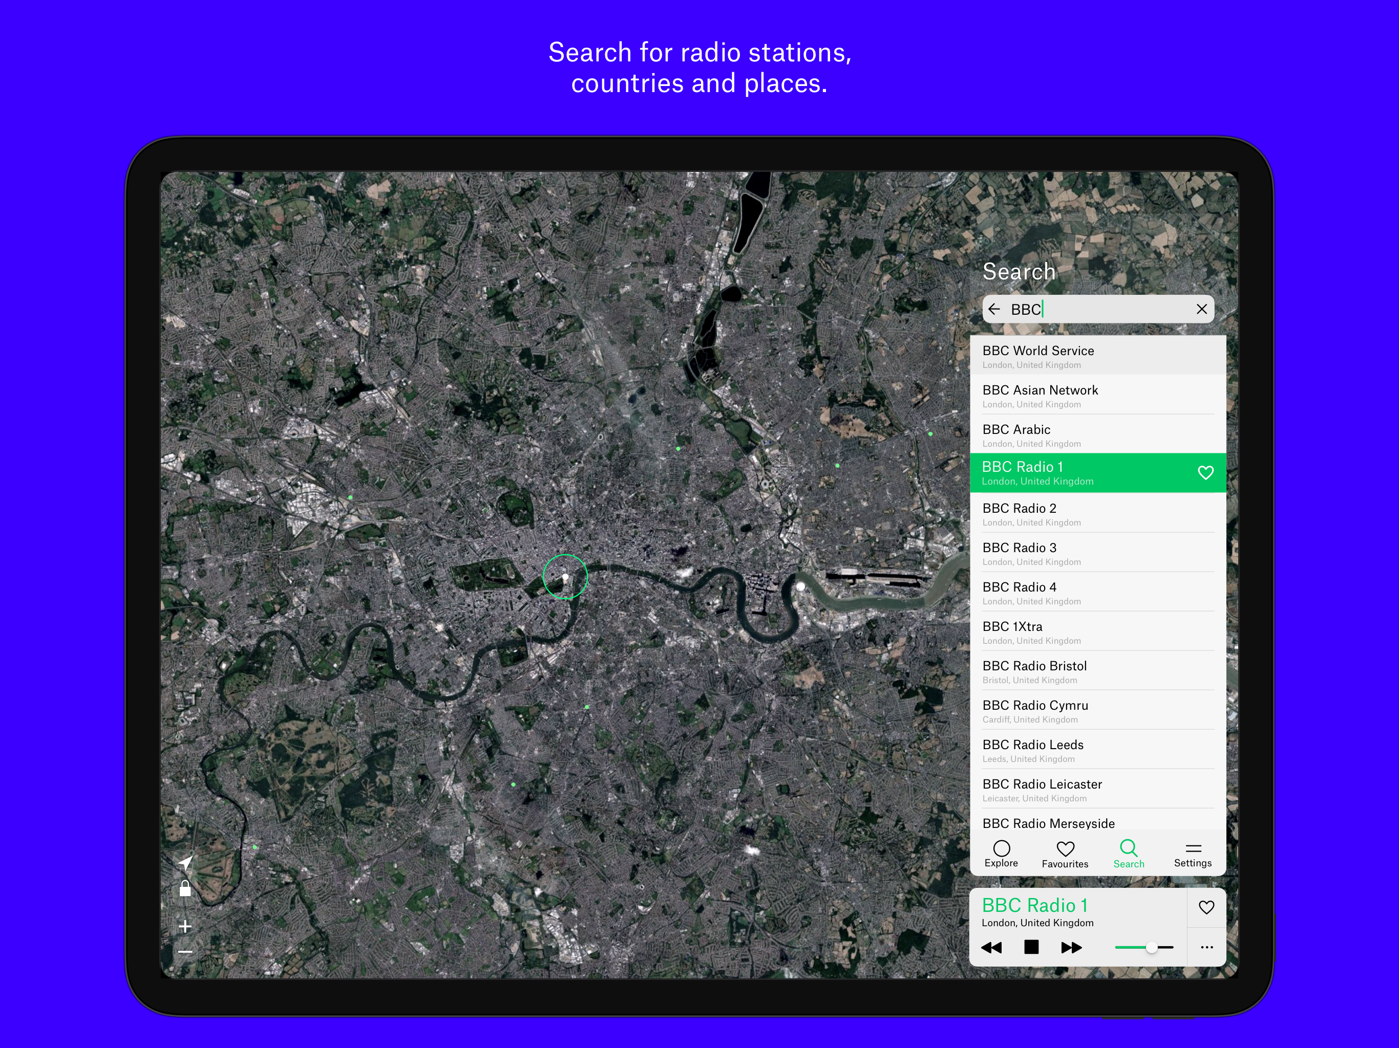The width and height of the screenshot is (1399, 1048).
Task: Open more options in player panel
Action: (x=1207, y=947)
